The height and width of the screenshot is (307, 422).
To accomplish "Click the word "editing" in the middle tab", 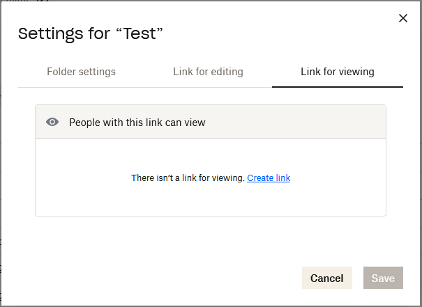I will (226, 72).
